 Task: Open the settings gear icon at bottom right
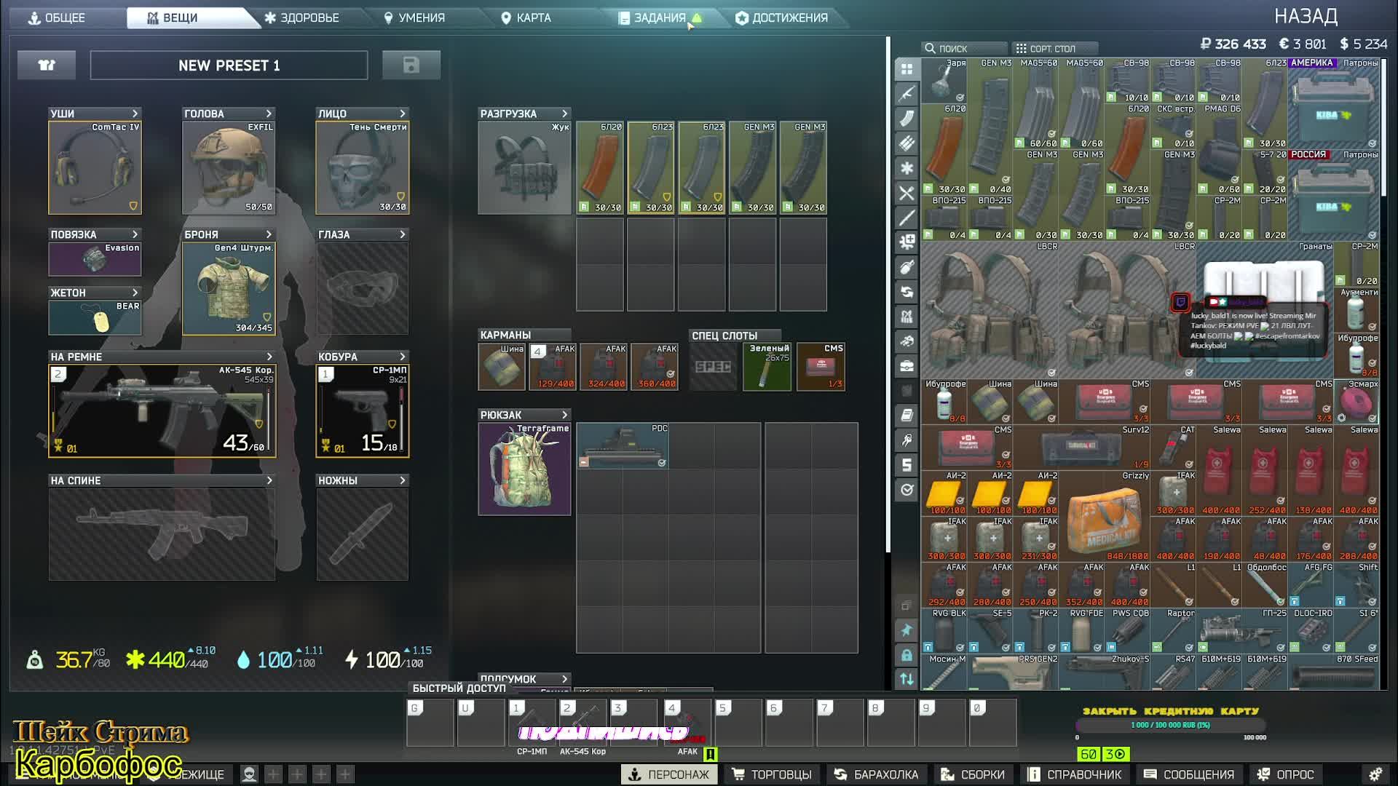click(1375, 774)
